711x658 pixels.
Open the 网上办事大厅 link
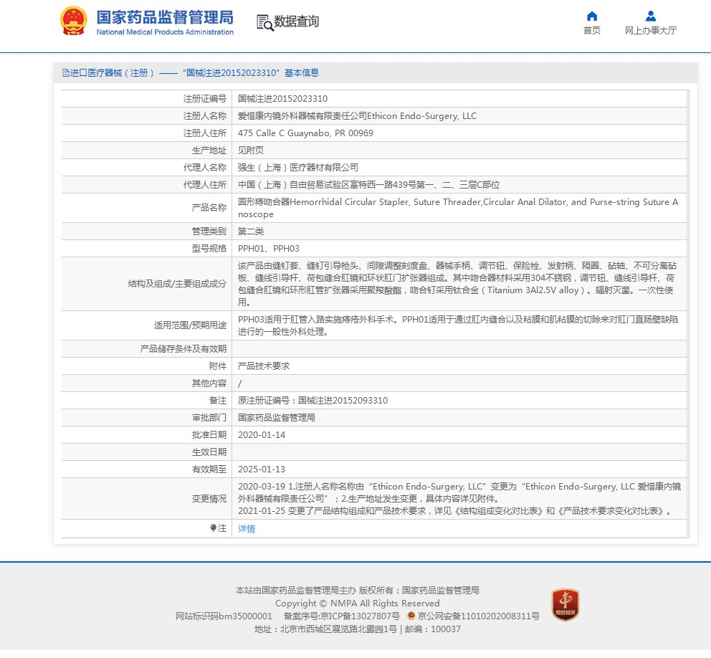pos(651,30)
